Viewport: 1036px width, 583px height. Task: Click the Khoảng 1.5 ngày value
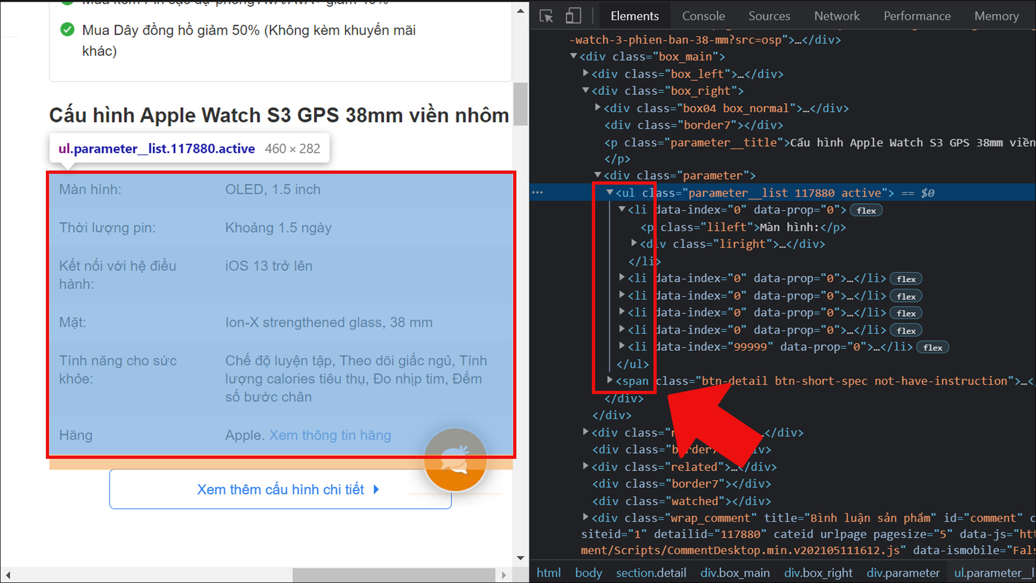[x=278, y=228]
